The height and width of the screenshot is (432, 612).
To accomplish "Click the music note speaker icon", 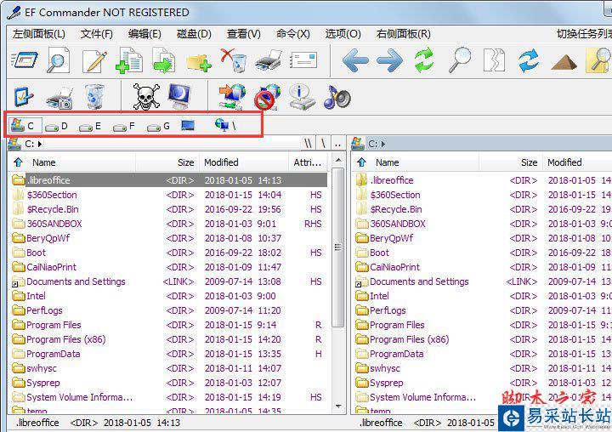I will click(x=337, y=97).
